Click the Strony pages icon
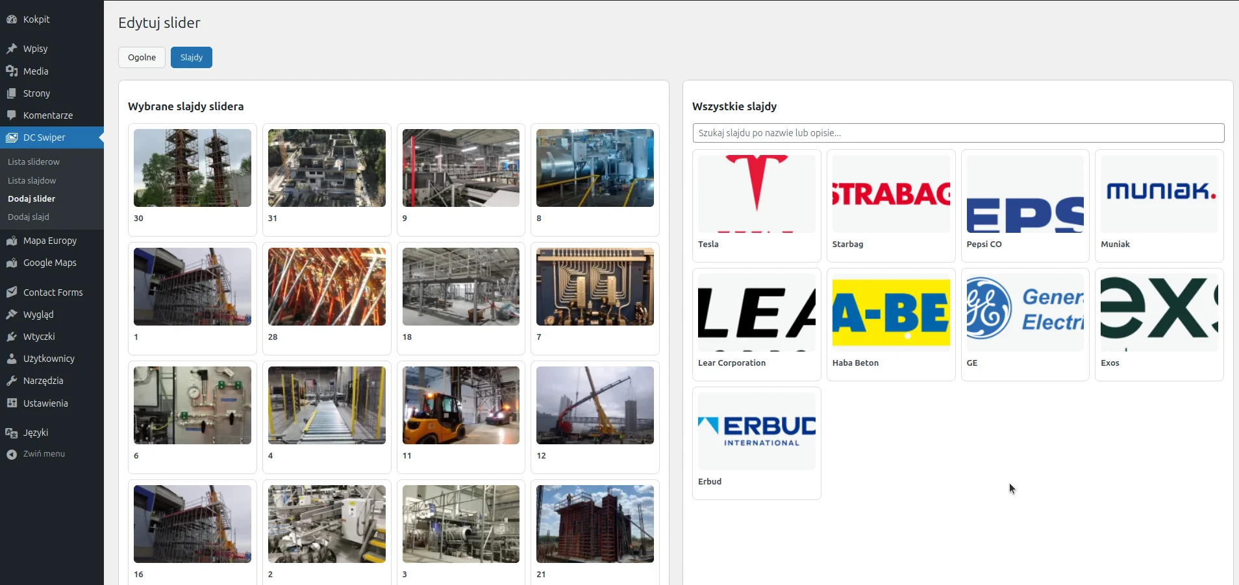1239x585 pixels. 12,93
